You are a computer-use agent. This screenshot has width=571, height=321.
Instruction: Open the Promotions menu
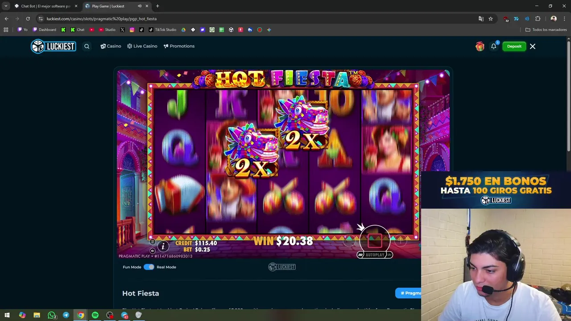pos(179,46)
